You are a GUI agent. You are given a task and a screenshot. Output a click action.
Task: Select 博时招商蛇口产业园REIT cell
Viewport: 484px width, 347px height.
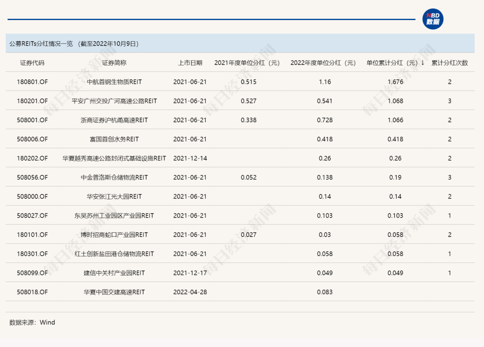(114, 235)
